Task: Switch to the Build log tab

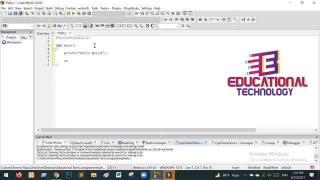Action: [x=128, y=143]
